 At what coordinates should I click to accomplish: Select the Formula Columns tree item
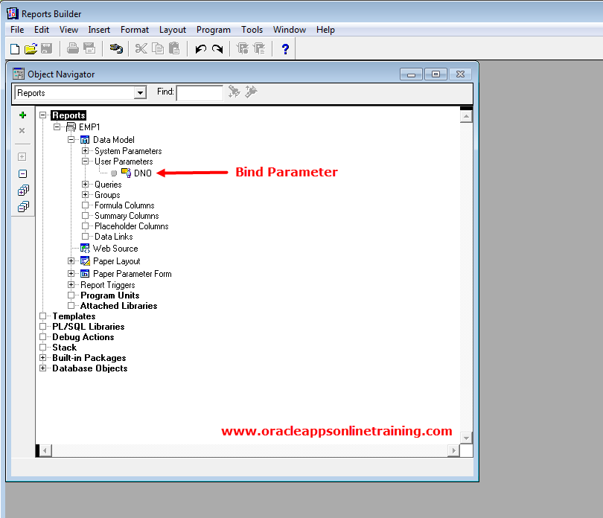pyautogui.click(x=124, y=205)
